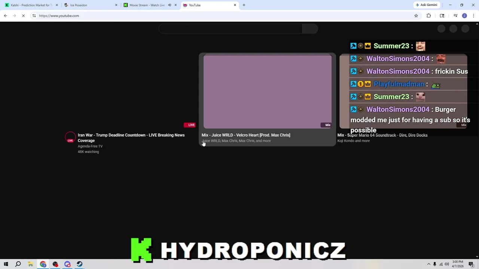The image size is (479, 269).
Task: Open the red and black taskbar app icon
Action: coord(55,264)
